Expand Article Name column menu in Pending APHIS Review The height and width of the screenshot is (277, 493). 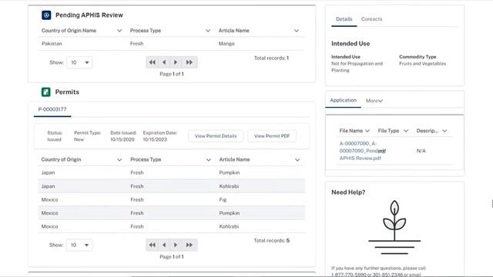[296, 31]
